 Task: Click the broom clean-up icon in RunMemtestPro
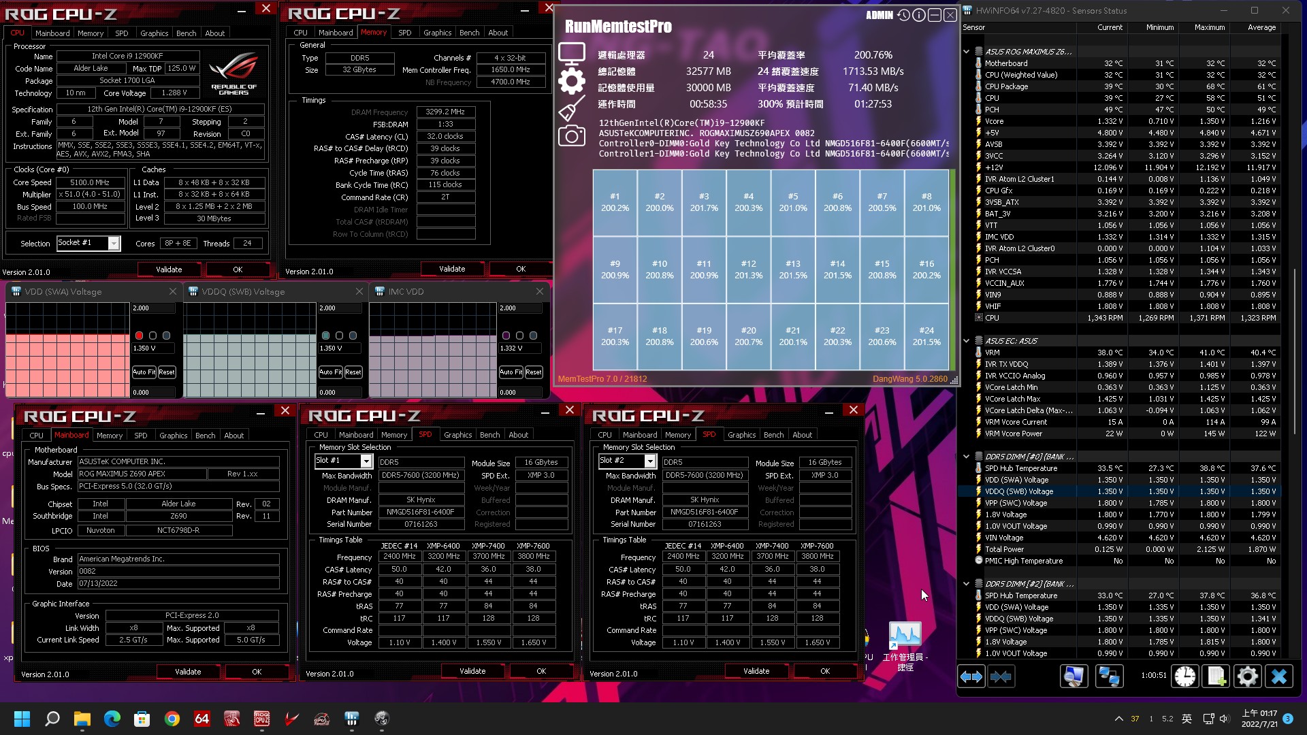571,108
